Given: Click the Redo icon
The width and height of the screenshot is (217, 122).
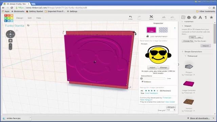Looking at the screenshot, I should click(x=139, y=18).
